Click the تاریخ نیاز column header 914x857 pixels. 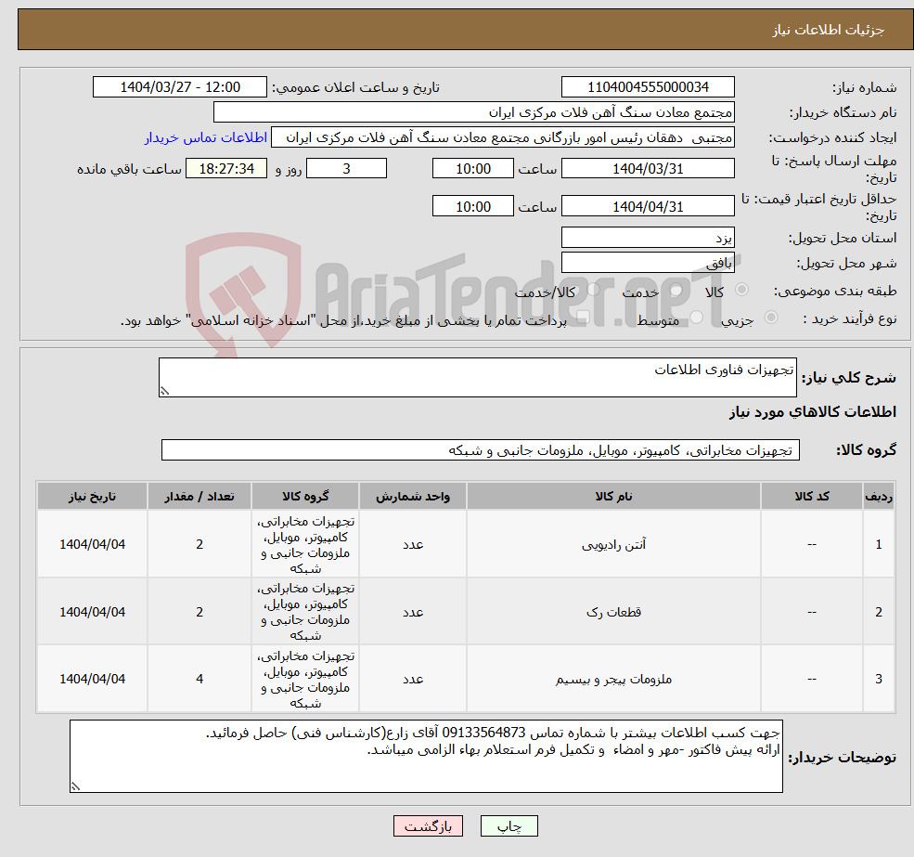pyautogui.click(x=92, y=497)
